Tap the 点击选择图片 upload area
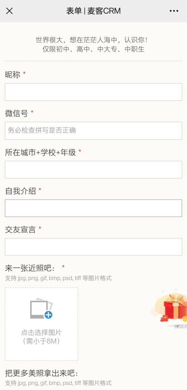Image resolution: width=187 pixels, height=390 pixels. [x=41, y=323]
